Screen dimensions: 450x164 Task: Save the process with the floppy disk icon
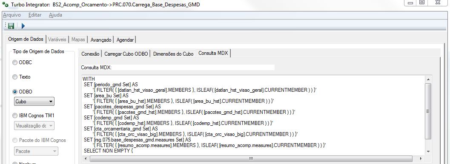(x=11, y=26)
